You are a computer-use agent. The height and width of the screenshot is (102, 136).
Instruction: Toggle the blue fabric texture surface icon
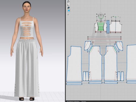(x=69, y=11)
